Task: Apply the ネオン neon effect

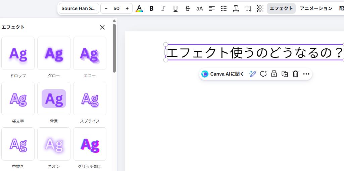Action: [x=54, y=144]
